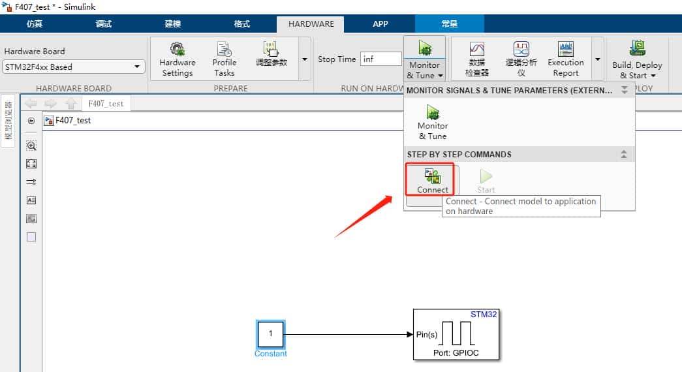Viewport: 682px width, 372px height.
Task: Click the greyed Start command
Action: pyautogui.click(x=486, y=181)
